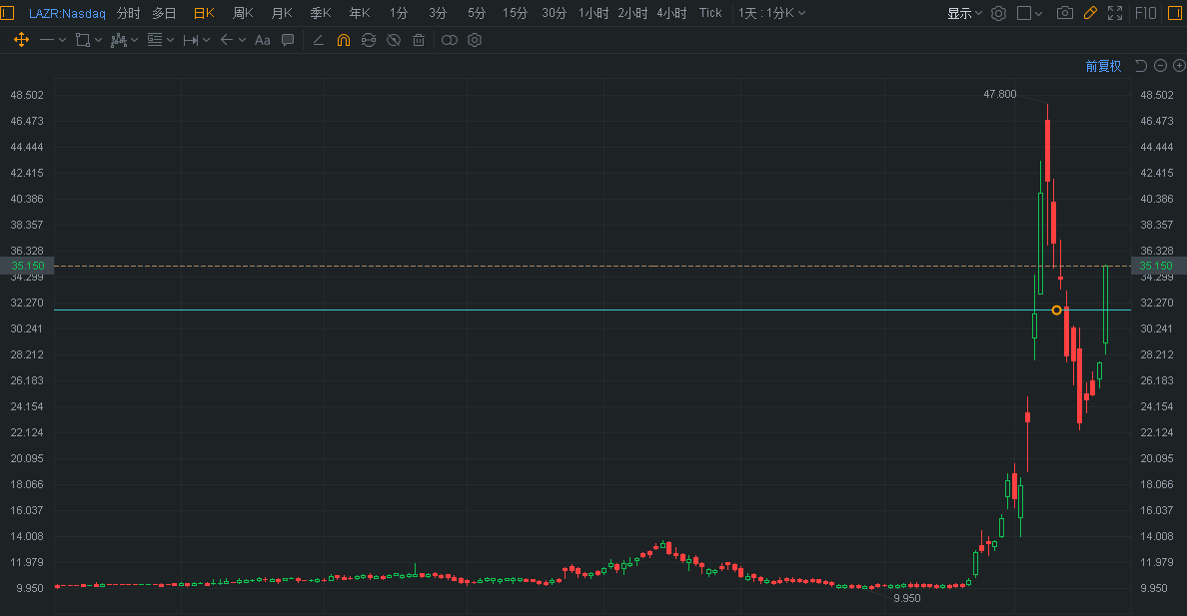Switch to 周K weekly chart tab
This screenshot has width=1187, height=616.
click(x=243, y=13)
